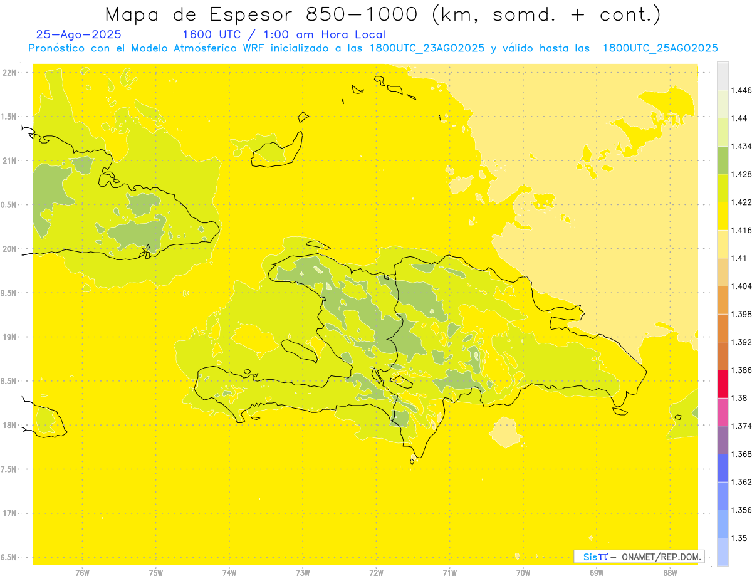Click the legend value '1.374'

741,426
